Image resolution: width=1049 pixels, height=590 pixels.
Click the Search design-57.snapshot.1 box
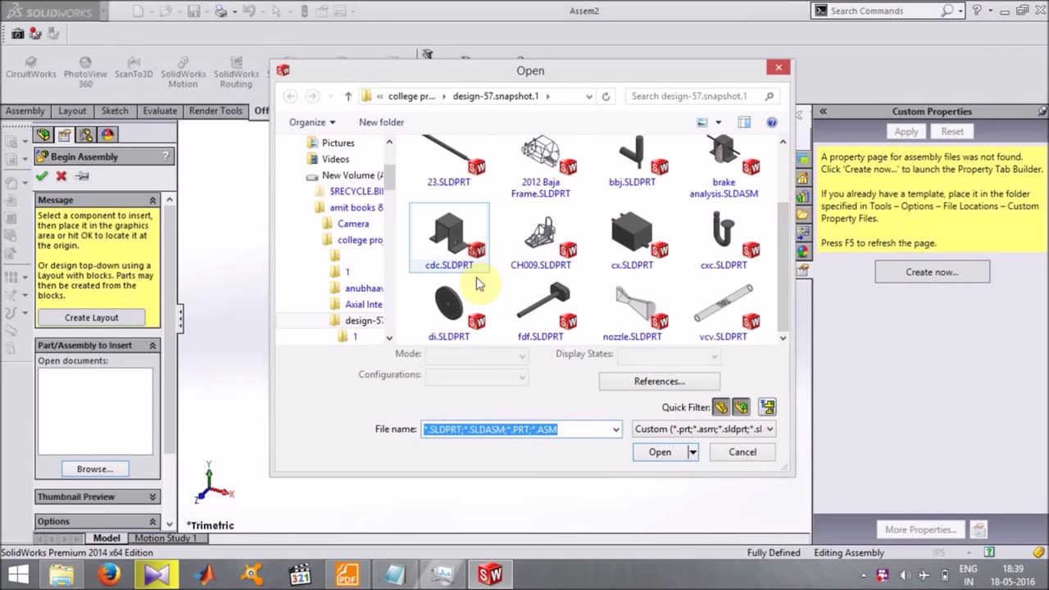702,96
